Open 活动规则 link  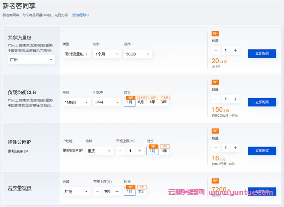pyautogui.click(x=81, y=15)
